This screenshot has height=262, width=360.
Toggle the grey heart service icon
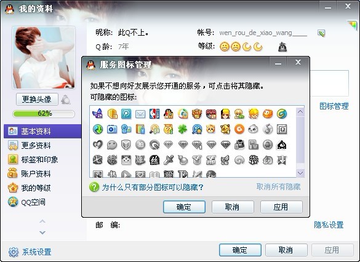[98, 145]
